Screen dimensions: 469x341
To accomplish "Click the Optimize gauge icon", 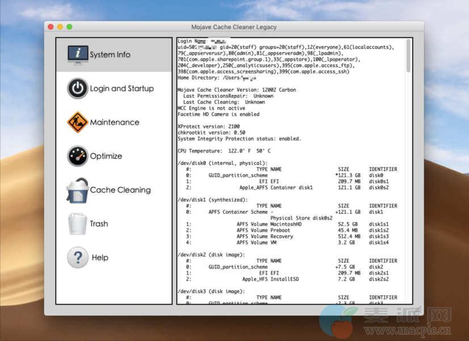I will [x=78, y=156].
